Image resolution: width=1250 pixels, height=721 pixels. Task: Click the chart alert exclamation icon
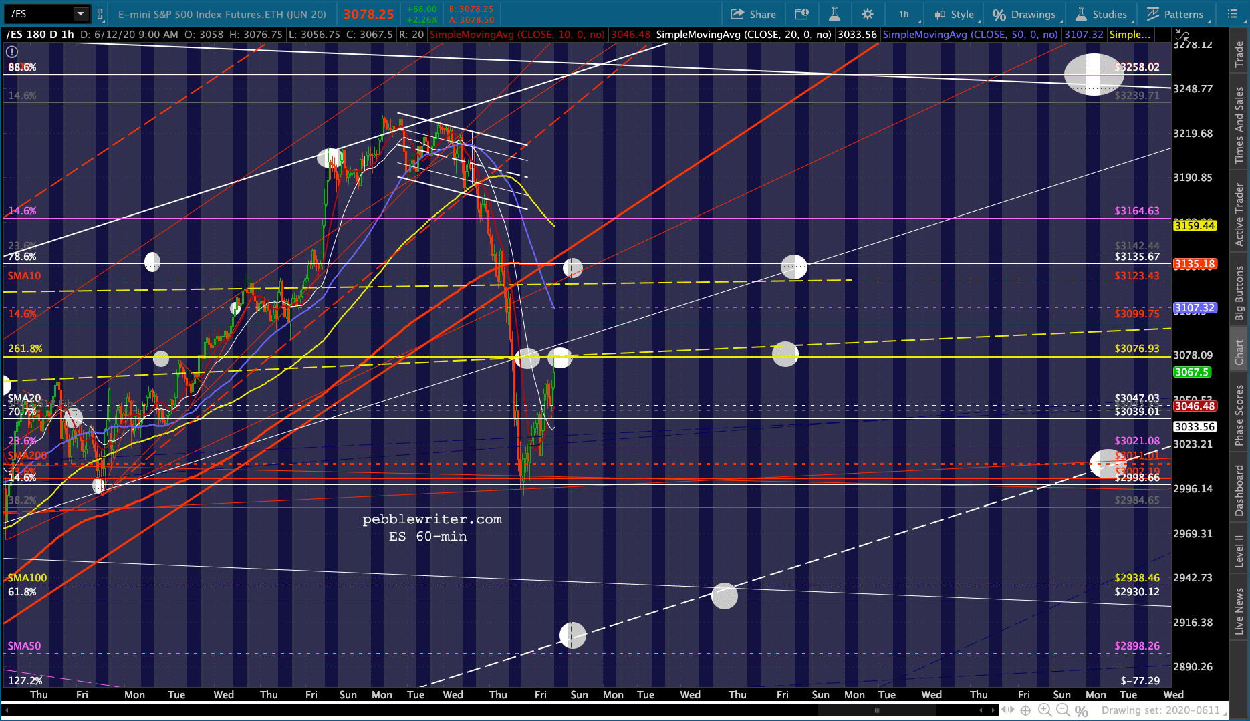point(12,52)
